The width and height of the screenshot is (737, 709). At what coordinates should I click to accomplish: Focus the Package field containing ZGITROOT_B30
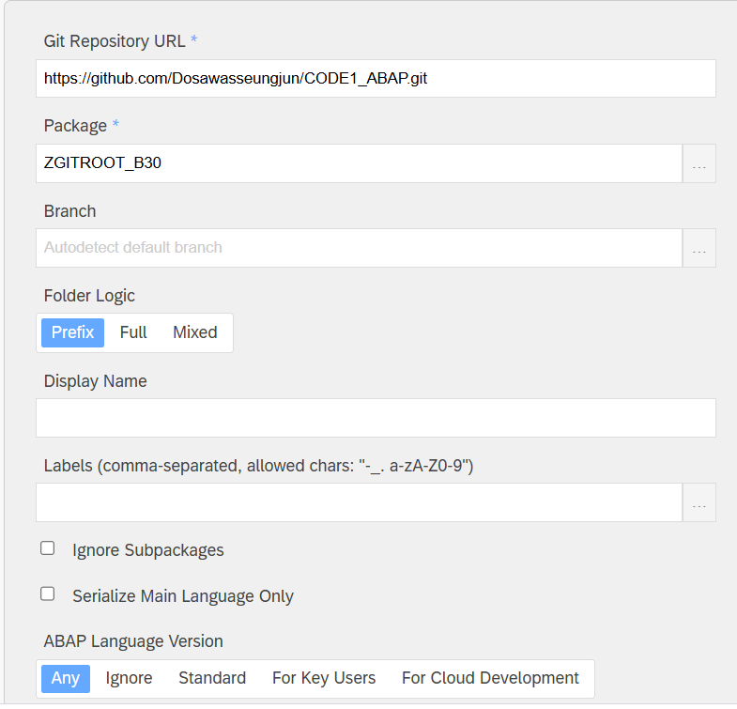coord(359,163)
